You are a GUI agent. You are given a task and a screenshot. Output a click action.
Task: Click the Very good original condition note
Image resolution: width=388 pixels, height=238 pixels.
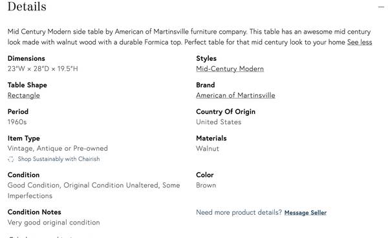(x=54, y=222)
